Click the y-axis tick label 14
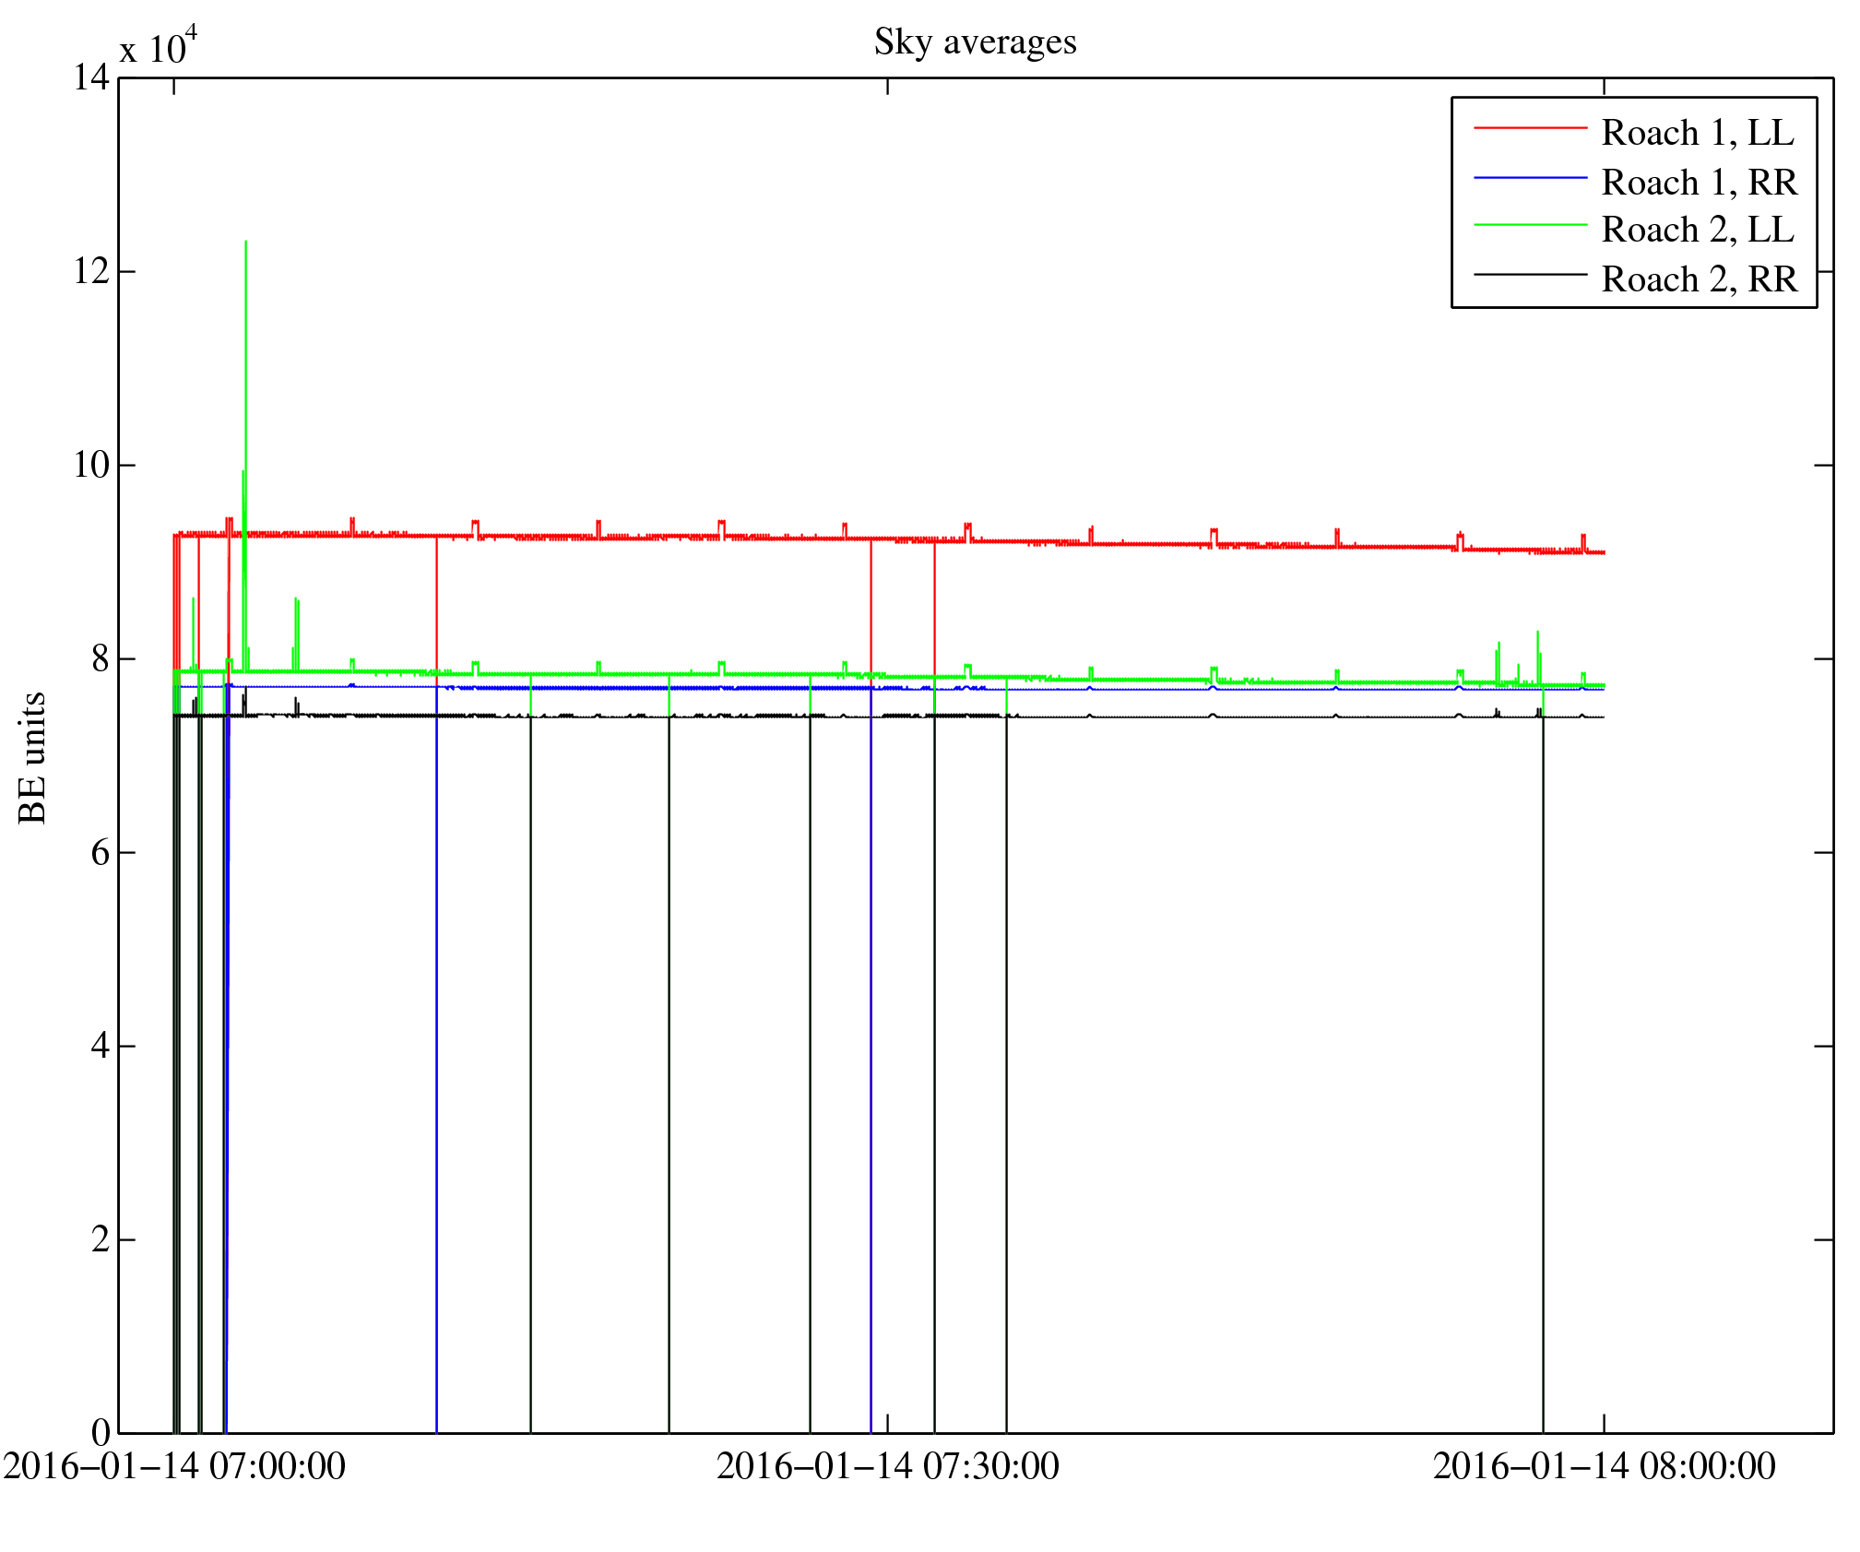 click(x=91, y=77)
